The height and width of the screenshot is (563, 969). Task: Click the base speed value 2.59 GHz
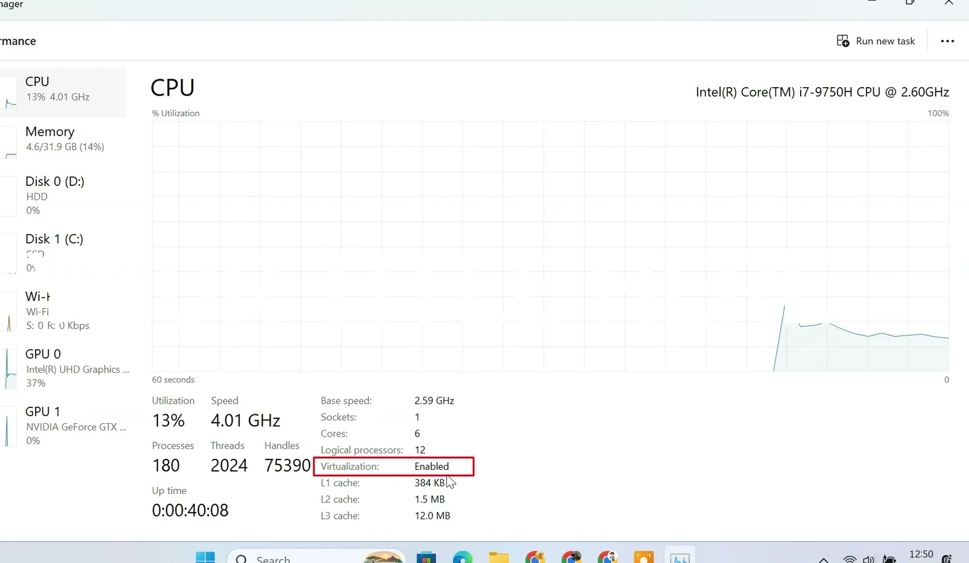[434, 401]
